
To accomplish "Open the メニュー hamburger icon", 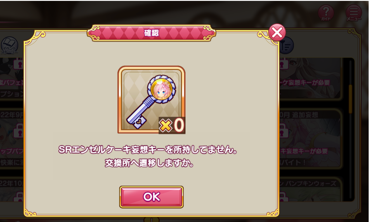I will point(353,13).
